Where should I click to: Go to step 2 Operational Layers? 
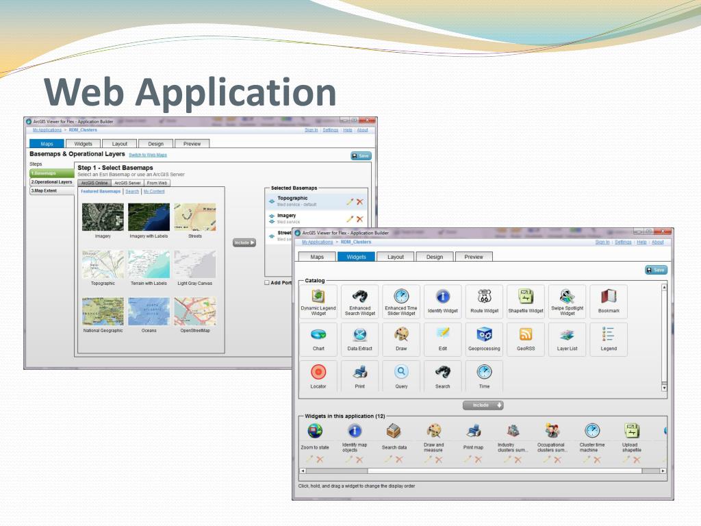point(51,182)
